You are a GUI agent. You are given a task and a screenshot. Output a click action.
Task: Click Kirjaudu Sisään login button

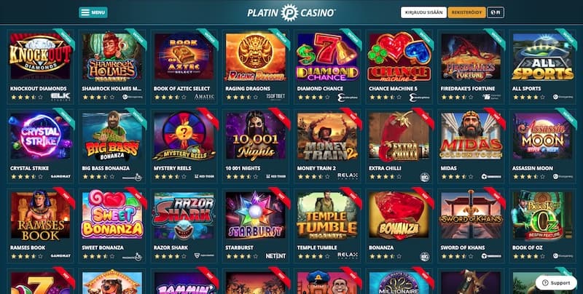[423, 12]
